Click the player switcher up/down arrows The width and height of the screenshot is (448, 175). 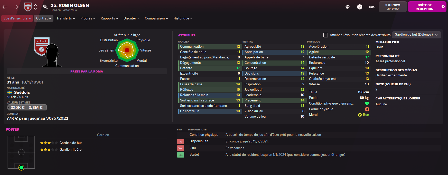tap(35, 7)
